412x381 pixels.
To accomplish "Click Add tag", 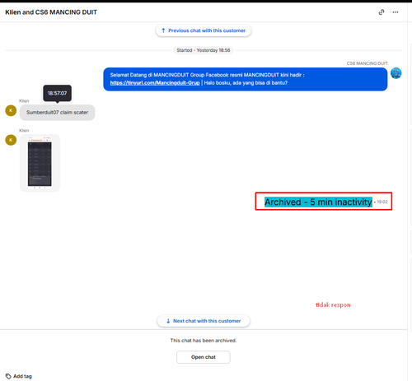I will [x=19, y=376].
